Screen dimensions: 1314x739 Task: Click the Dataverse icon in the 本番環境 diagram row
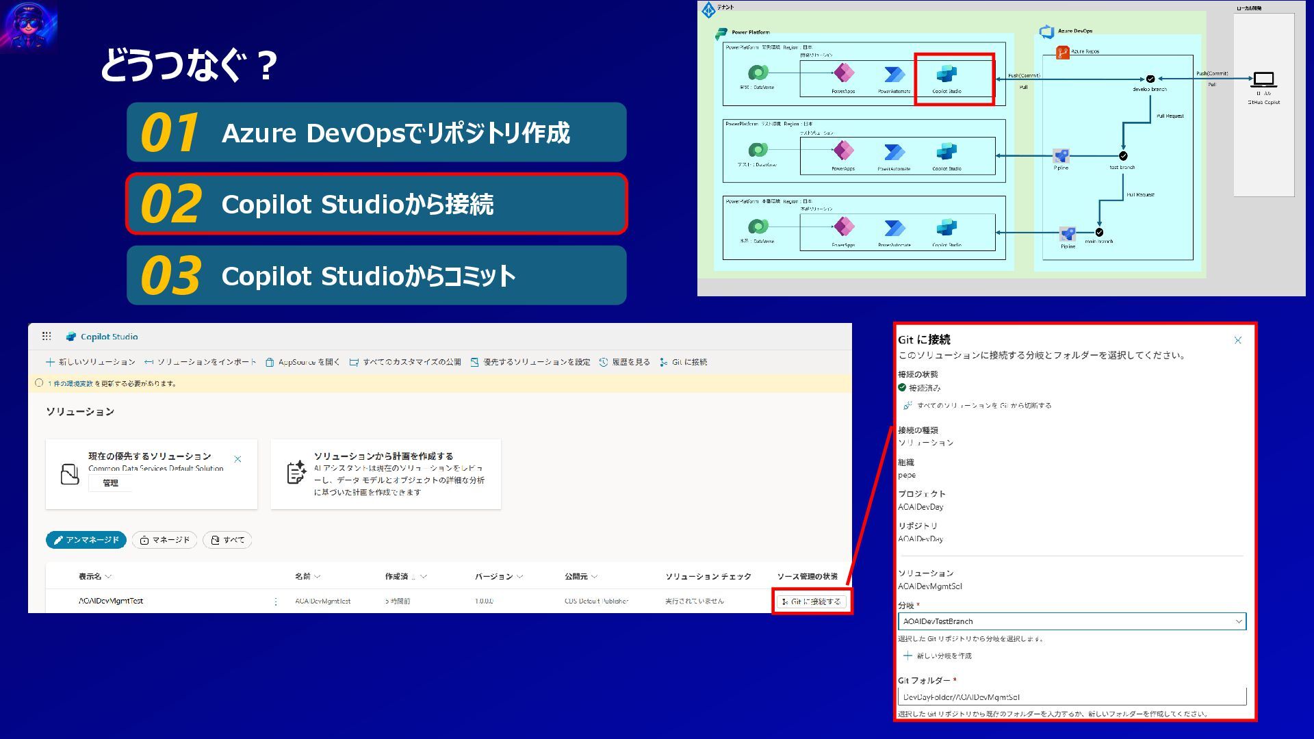758,226
